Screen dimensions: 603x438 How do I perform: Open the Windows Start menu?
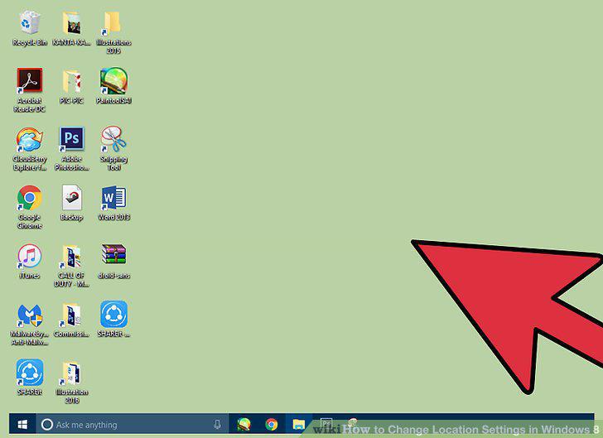click(x=22, y=425)
